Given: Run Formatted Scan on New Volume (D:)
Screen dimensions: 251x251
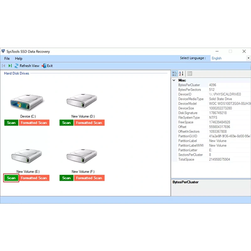Looking at the screenshot, I should click(89, 123).
